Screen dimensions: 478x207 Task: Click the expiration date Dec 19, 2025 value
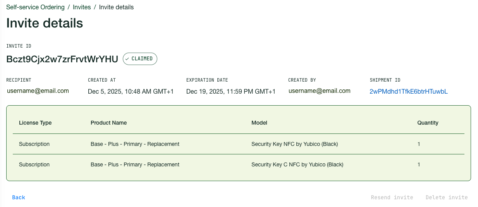point(231,92)
